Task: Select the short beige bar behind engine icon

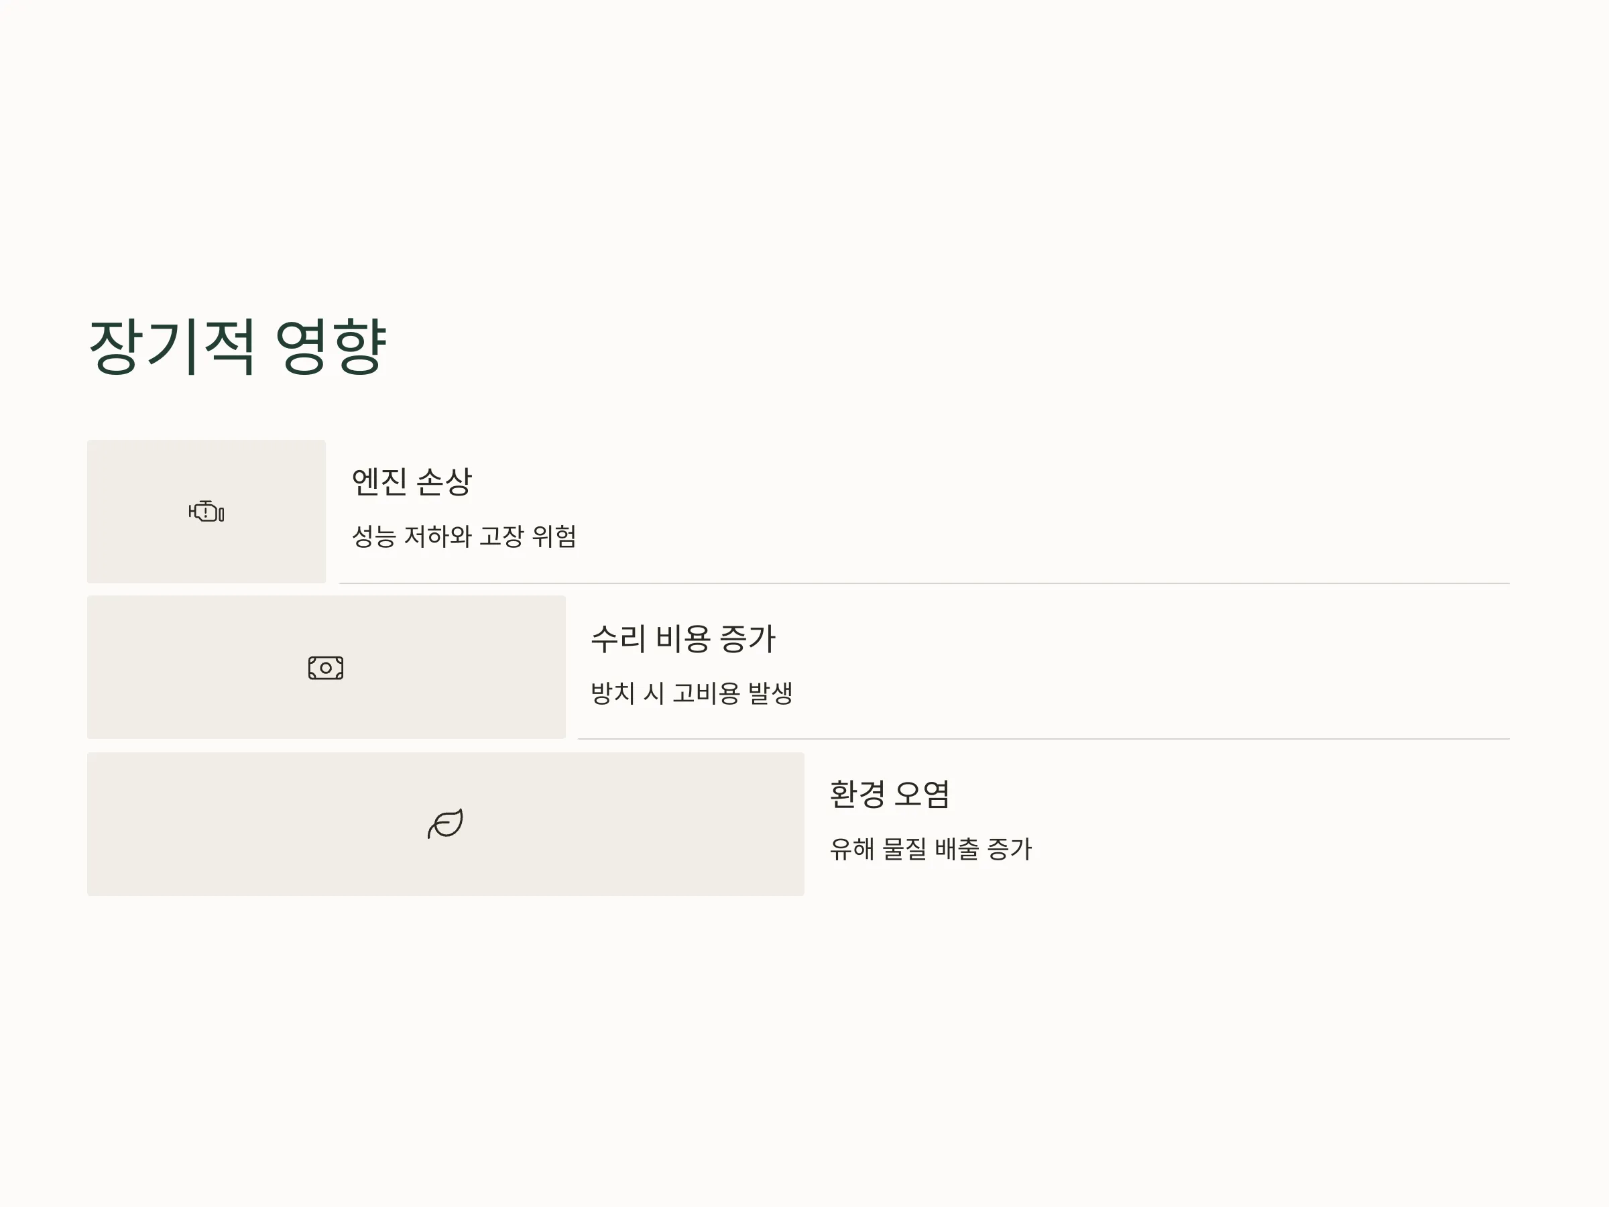Action: tap(206, 512)
